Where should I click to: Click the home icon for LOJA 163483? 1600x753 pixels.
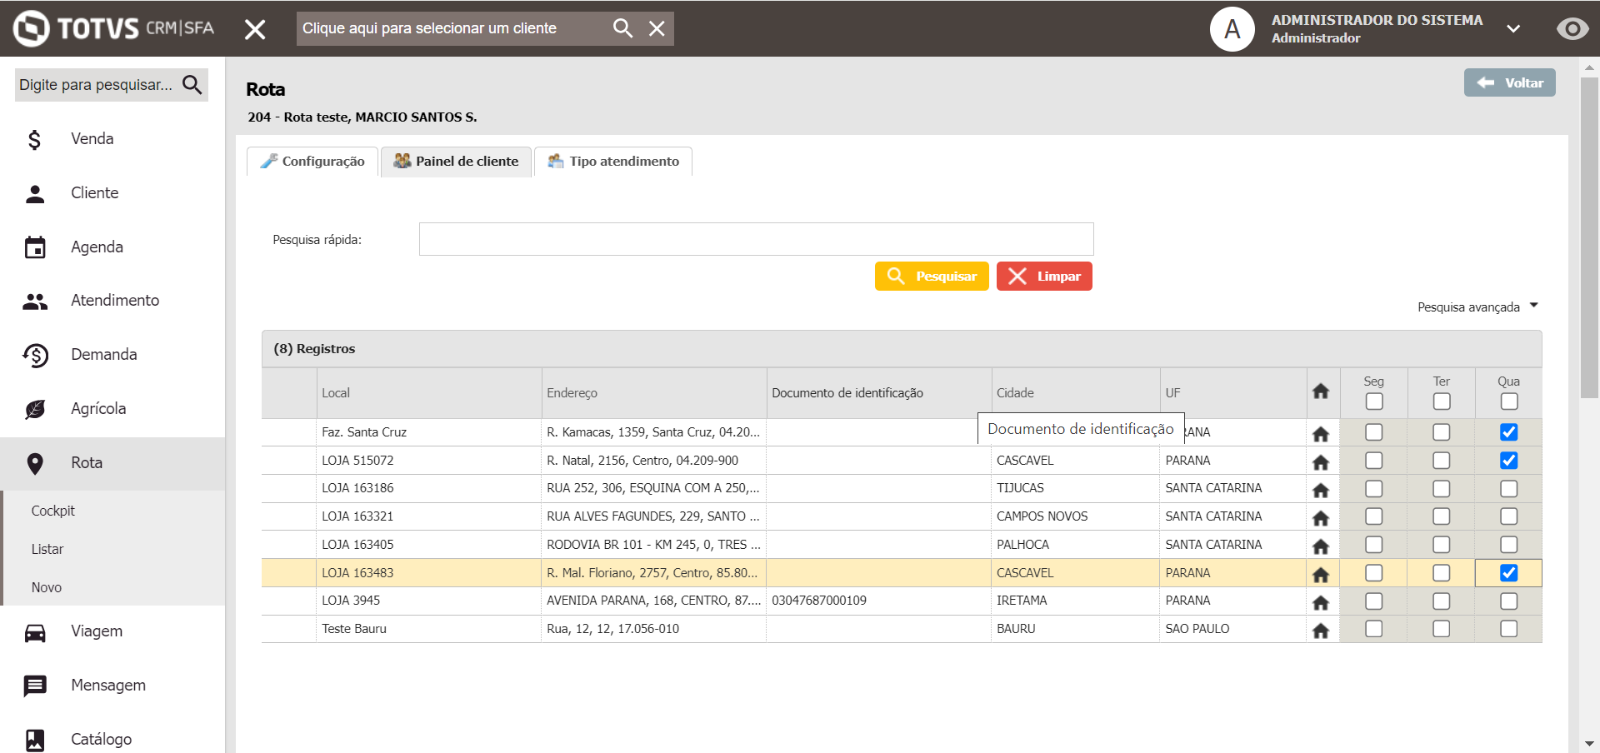[1321, 574]
